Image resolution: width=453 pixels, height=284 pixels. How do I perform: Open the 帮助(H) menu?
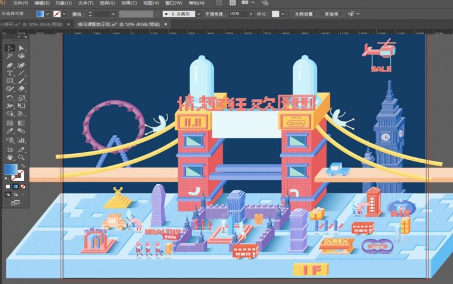(x=196, y=3)
